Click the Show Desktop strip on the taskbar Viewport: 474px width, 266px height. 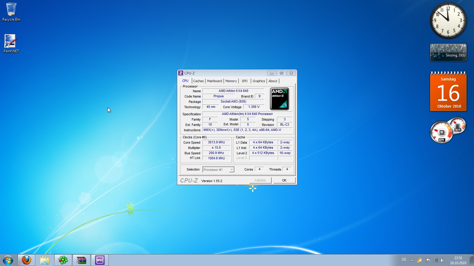(472, 260)
